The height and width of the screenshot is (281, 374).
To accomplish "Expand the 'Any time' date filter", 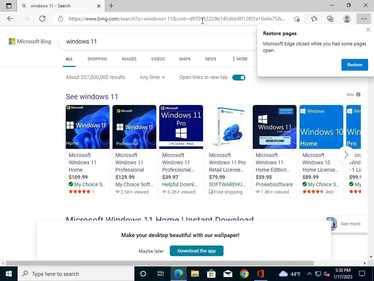I will coord(152,78).
